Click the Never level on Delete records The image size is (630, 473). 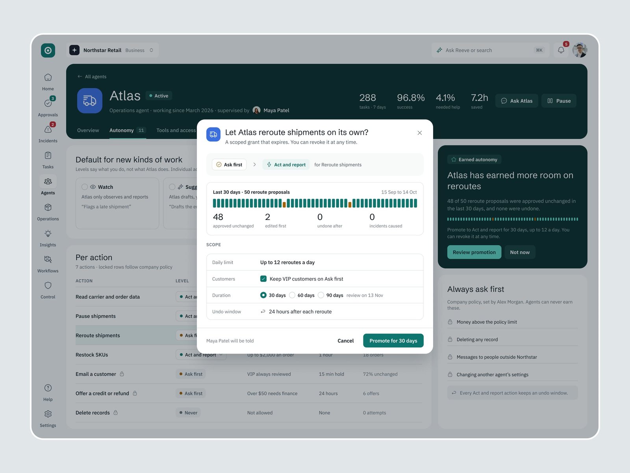pos(188,413)
